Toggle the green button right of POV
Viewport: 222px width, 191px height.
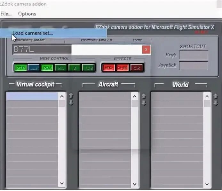pyautogui.click(x=61, y=68)
